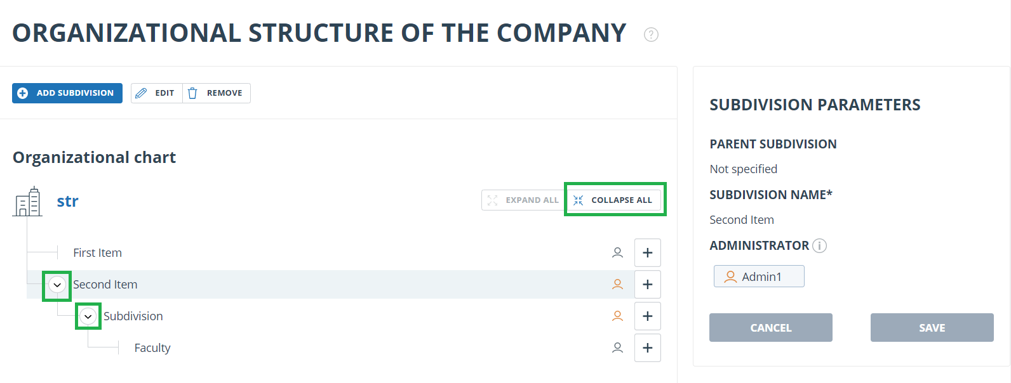Select the Faculty tree item

coord(152,347)
